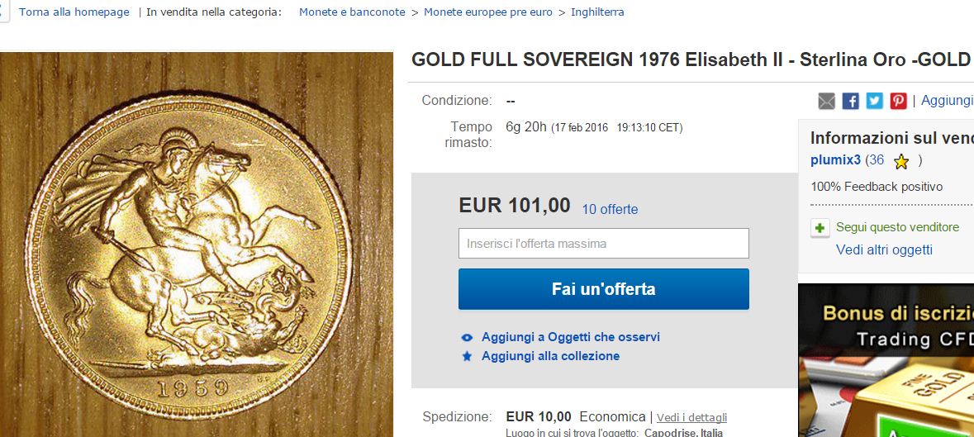Open Vedi i dettagli shipping details
The image size is (974, 437).
point(691,417)
